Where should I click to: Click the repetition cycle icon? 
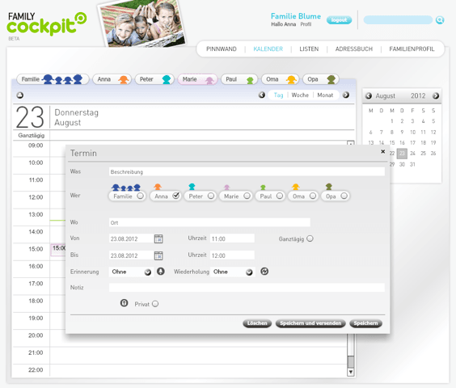[264, 272]
